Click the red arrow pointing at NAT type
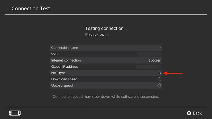The image size is (212, 119). pyautogui.click(x=173, y=73)
